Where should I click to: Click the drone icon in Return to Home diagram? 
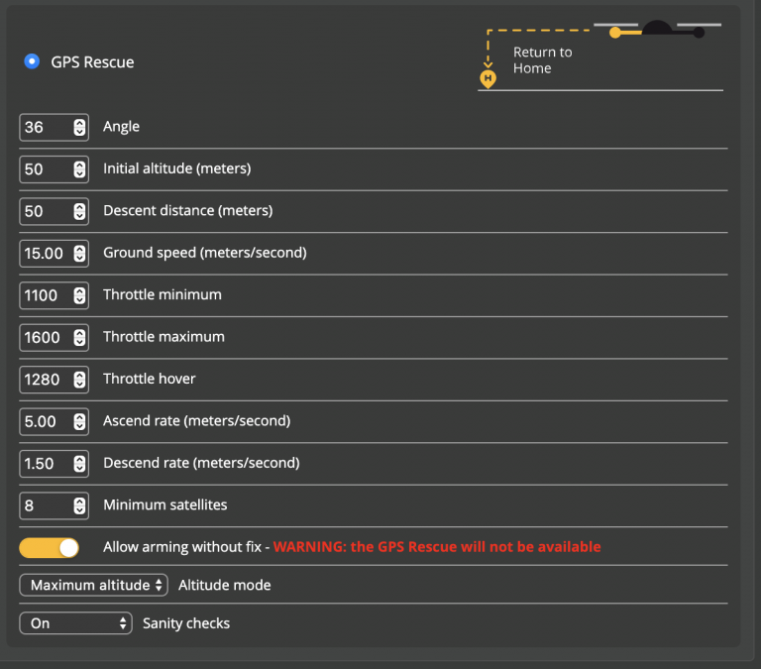pyautogui.click(x=657, y=29)
